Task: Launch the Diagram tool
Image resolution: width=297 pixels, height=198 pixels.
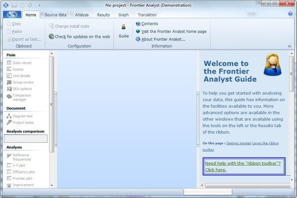Action: coord(19,116)
